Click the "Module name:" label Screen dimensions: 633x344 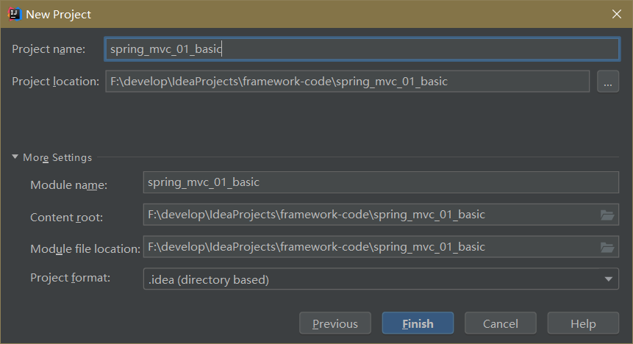tap(68, 184)
